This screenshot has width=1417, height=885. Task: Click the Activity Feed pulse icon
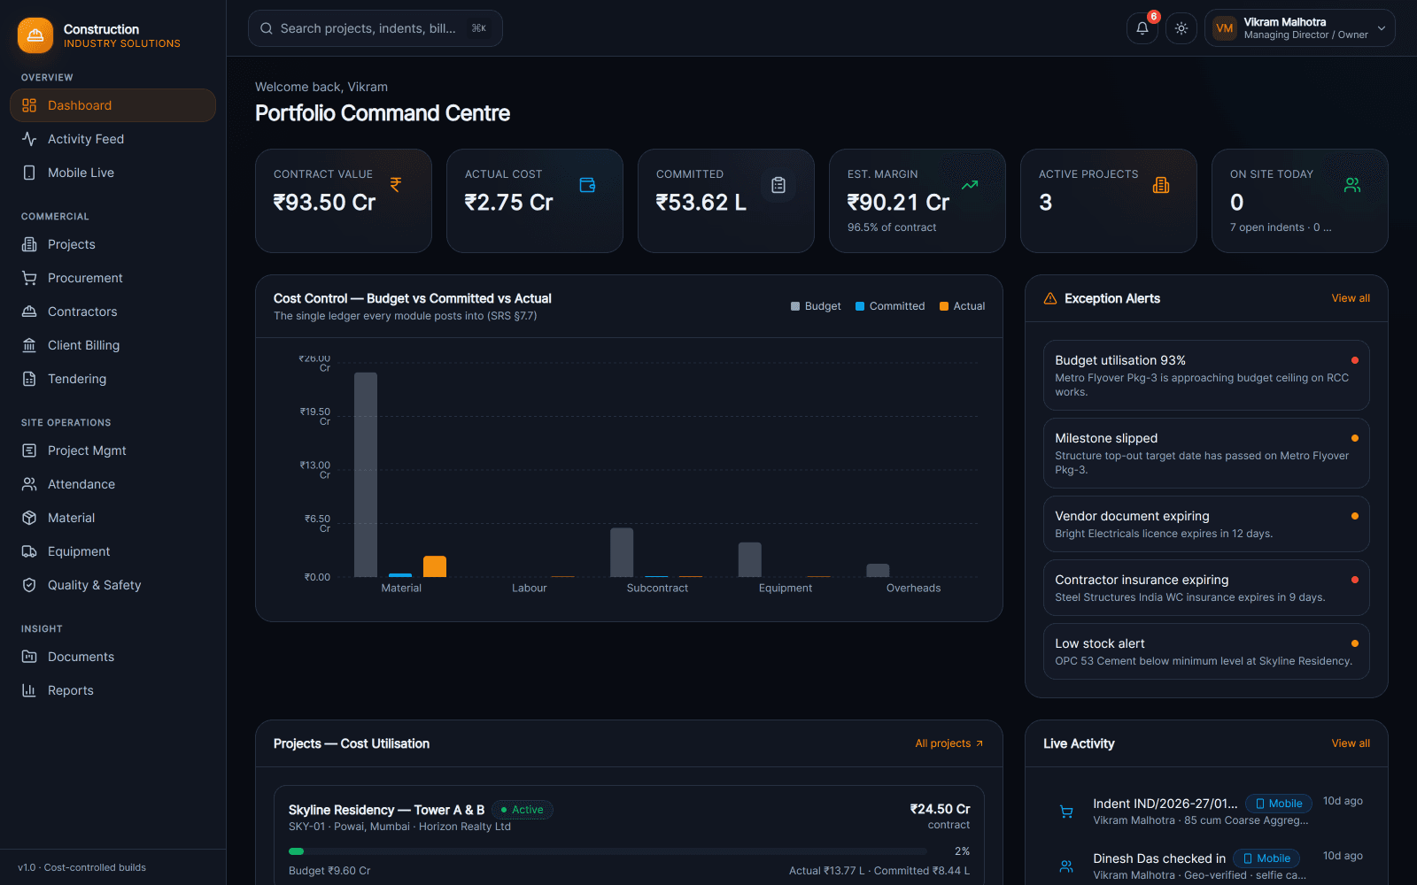[x=29, y=139]
